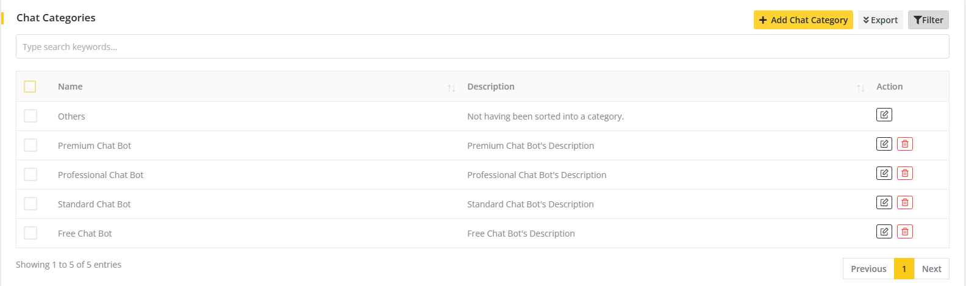Open the Filter panel

(928, 20)
